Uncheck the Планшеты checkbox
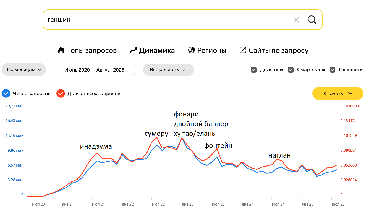The height and width of the screenshot is (209, 369). point(333,70)
